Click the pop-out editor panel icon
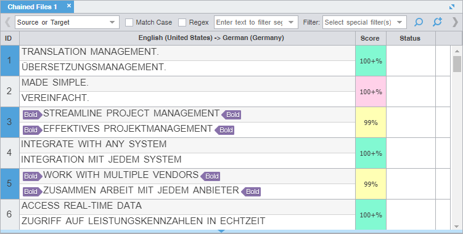 click(452, 7)
